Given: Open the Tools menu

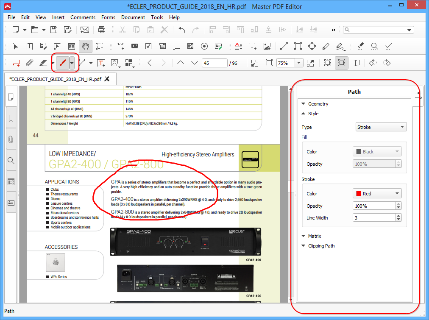Looking at the screenshot, I should 157,17.
